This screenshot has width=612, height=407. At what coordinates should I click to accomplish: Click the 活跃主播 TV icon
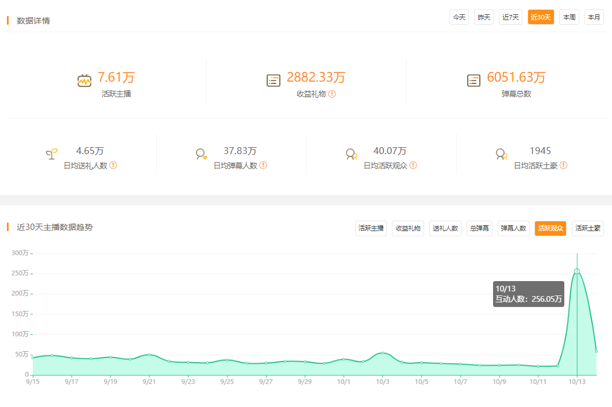tap(84, 80)
